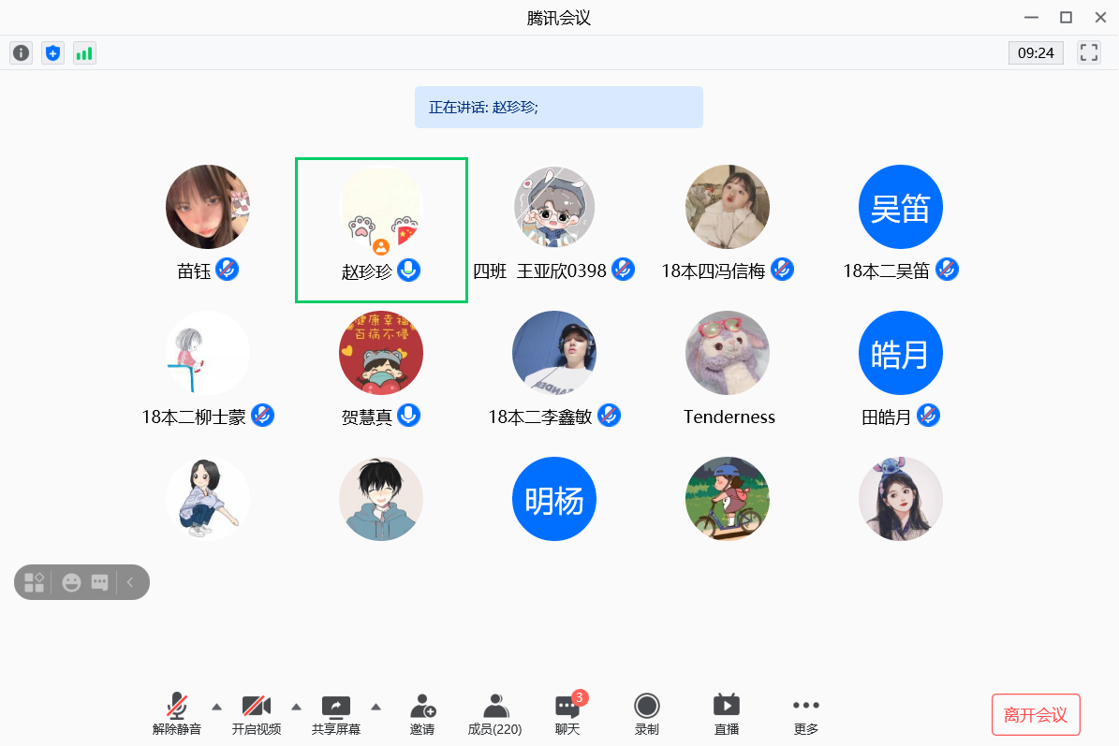The width and height of the screenshot is (1119, 746).
Task: Click the blue security shield icon
Action: coord(52,53)
